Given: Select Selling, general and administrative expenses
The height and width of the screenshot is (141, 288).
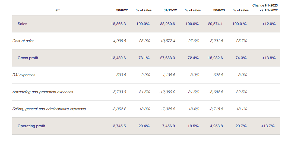Looking at the screenshot, I should point(49,109).
